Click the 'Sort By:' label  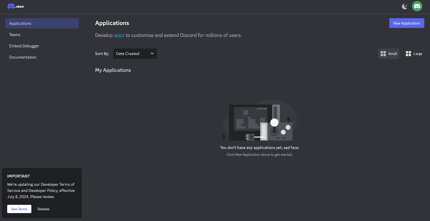coord(102,54)
